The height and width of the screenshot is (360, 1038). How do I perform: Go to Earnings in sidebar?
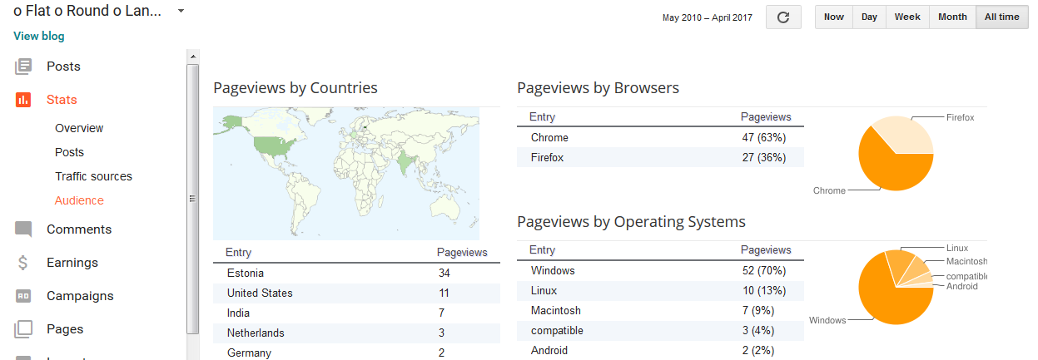tap(72, 263)
